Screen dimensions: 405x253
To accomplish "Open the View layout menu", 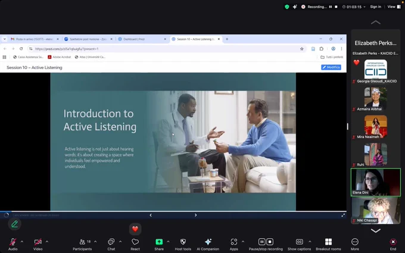I will 394,7.
